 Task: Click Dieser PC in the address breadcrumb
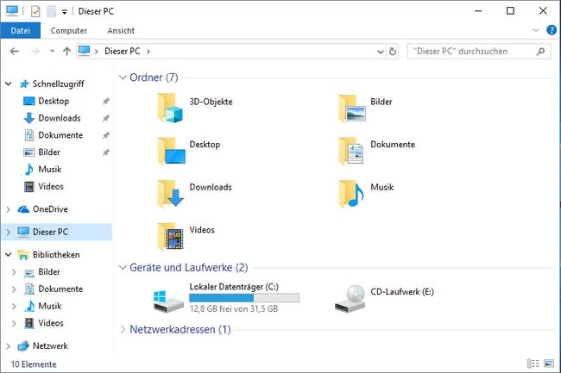pyautogui.click(x=122, y=52)
